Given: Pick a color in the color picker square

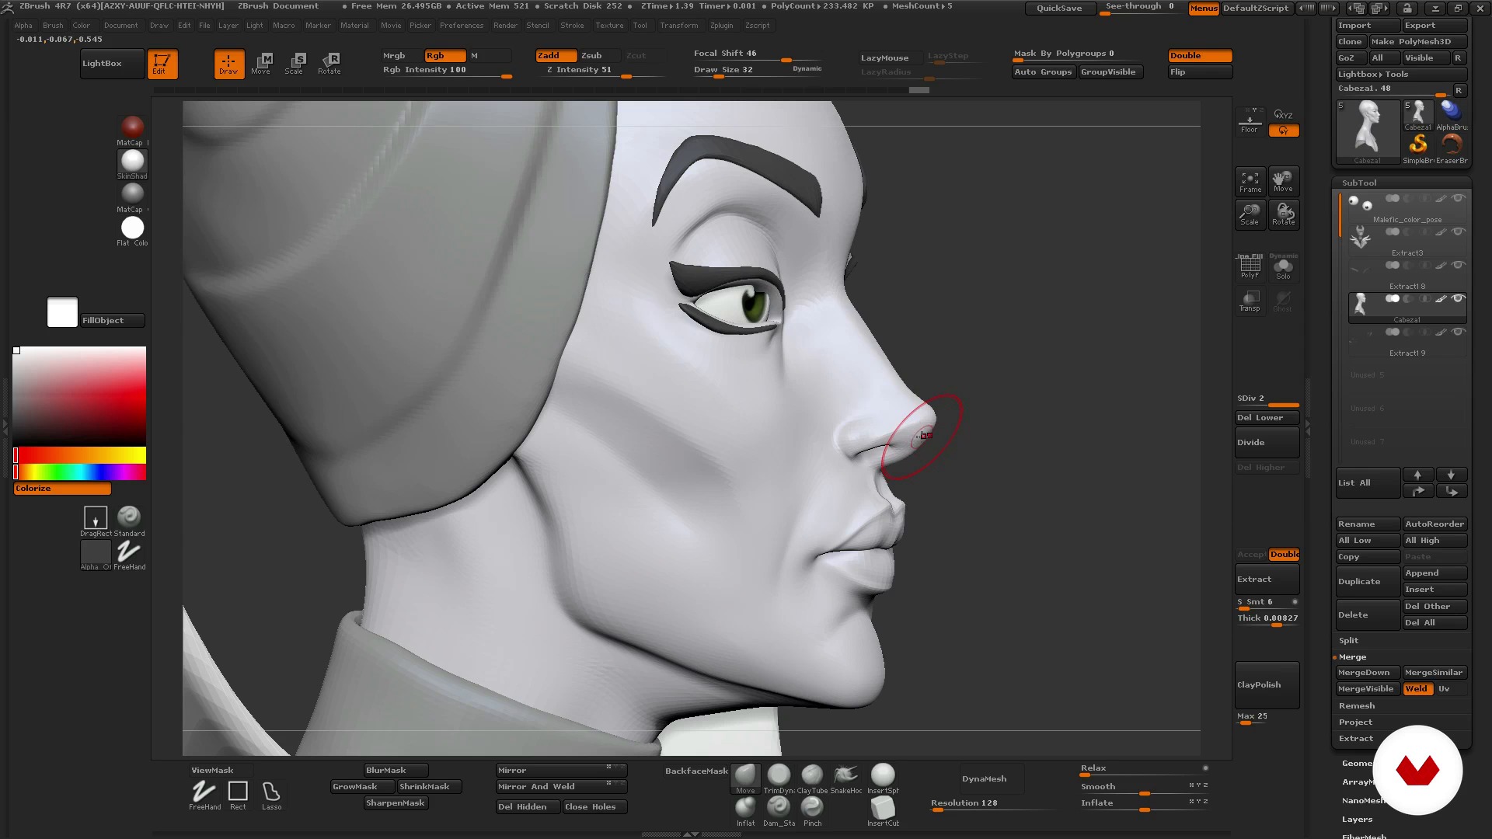Looking at the screenshot, I should click(79, 395).
